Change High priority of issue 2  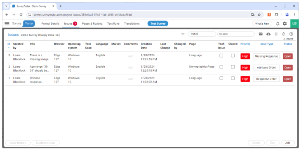(245, 67)
